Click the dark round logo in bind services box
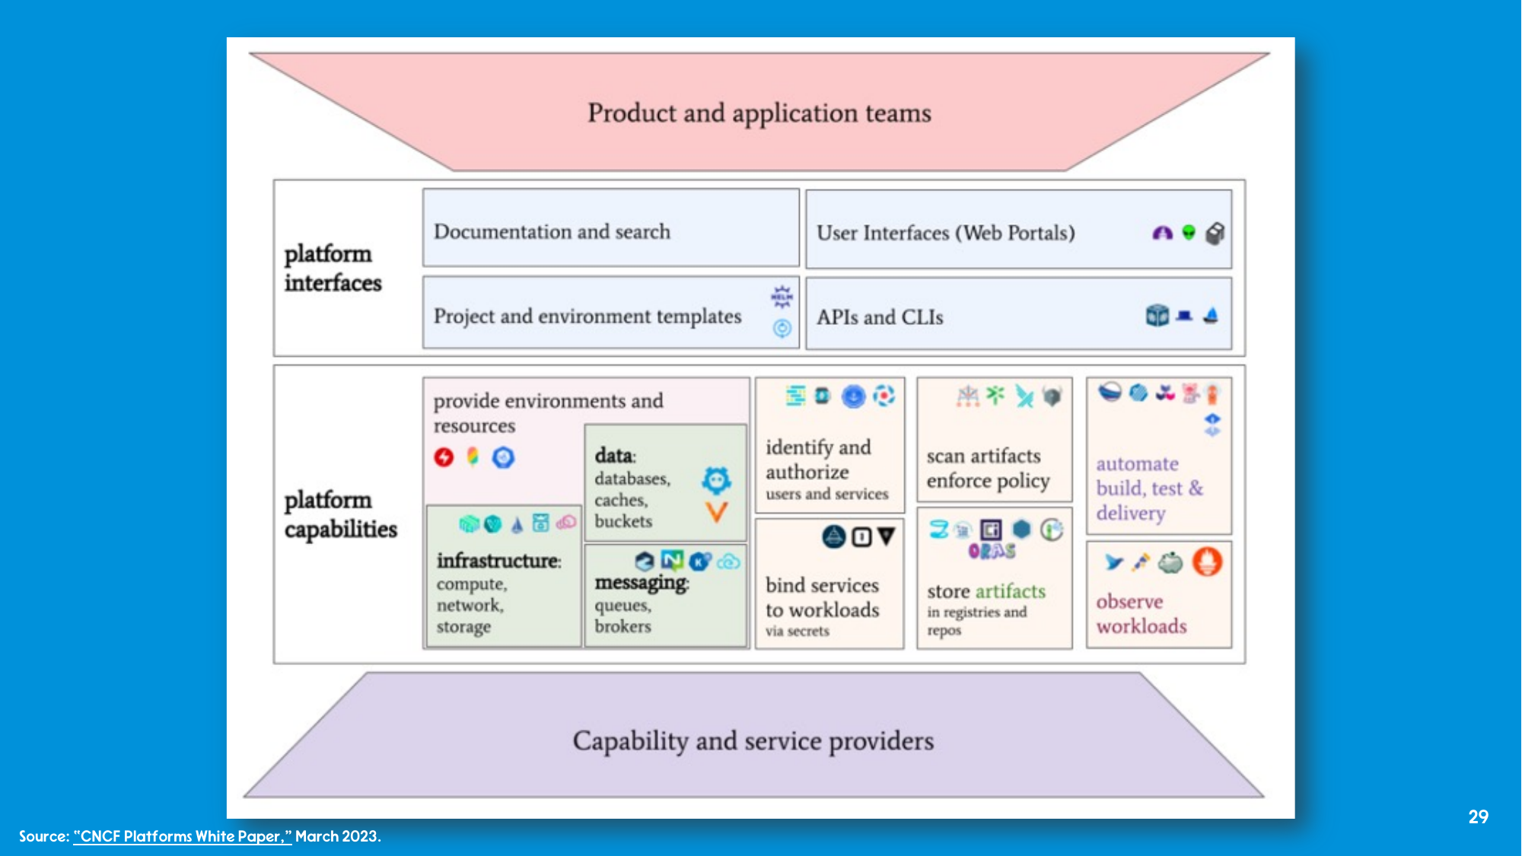1522x856 pixels. point(834,537)
